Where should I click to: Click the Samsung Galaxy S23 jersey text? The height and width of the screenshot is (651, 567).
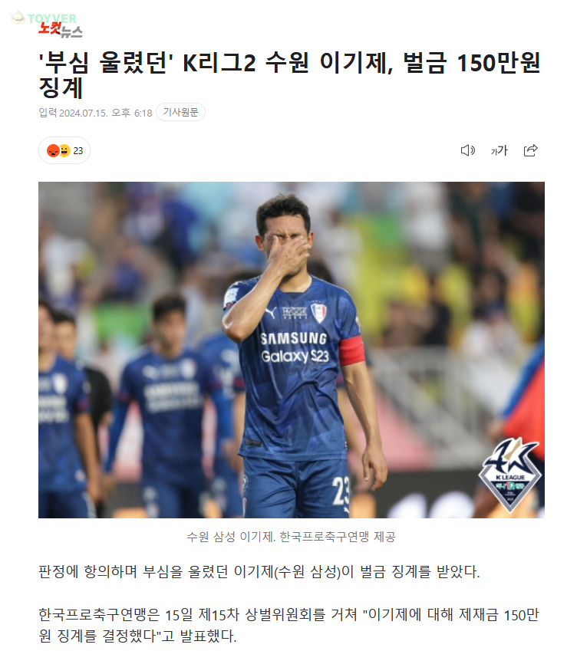(x=295, y=347)
